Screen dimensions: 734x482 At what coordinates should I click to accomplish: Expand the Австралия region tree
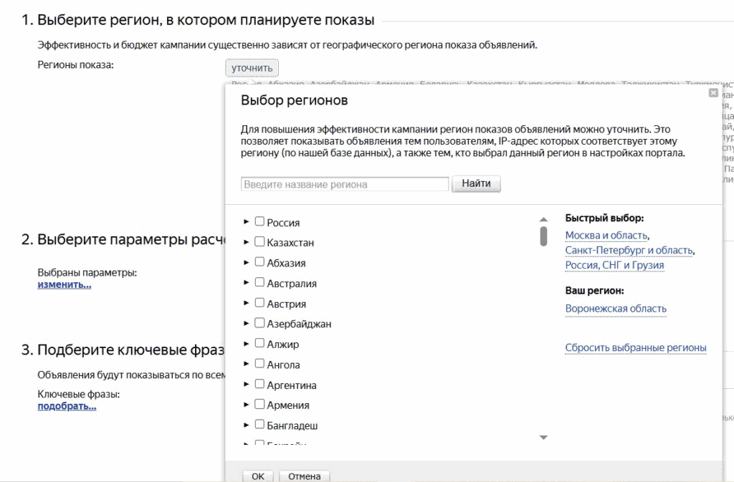247,283
